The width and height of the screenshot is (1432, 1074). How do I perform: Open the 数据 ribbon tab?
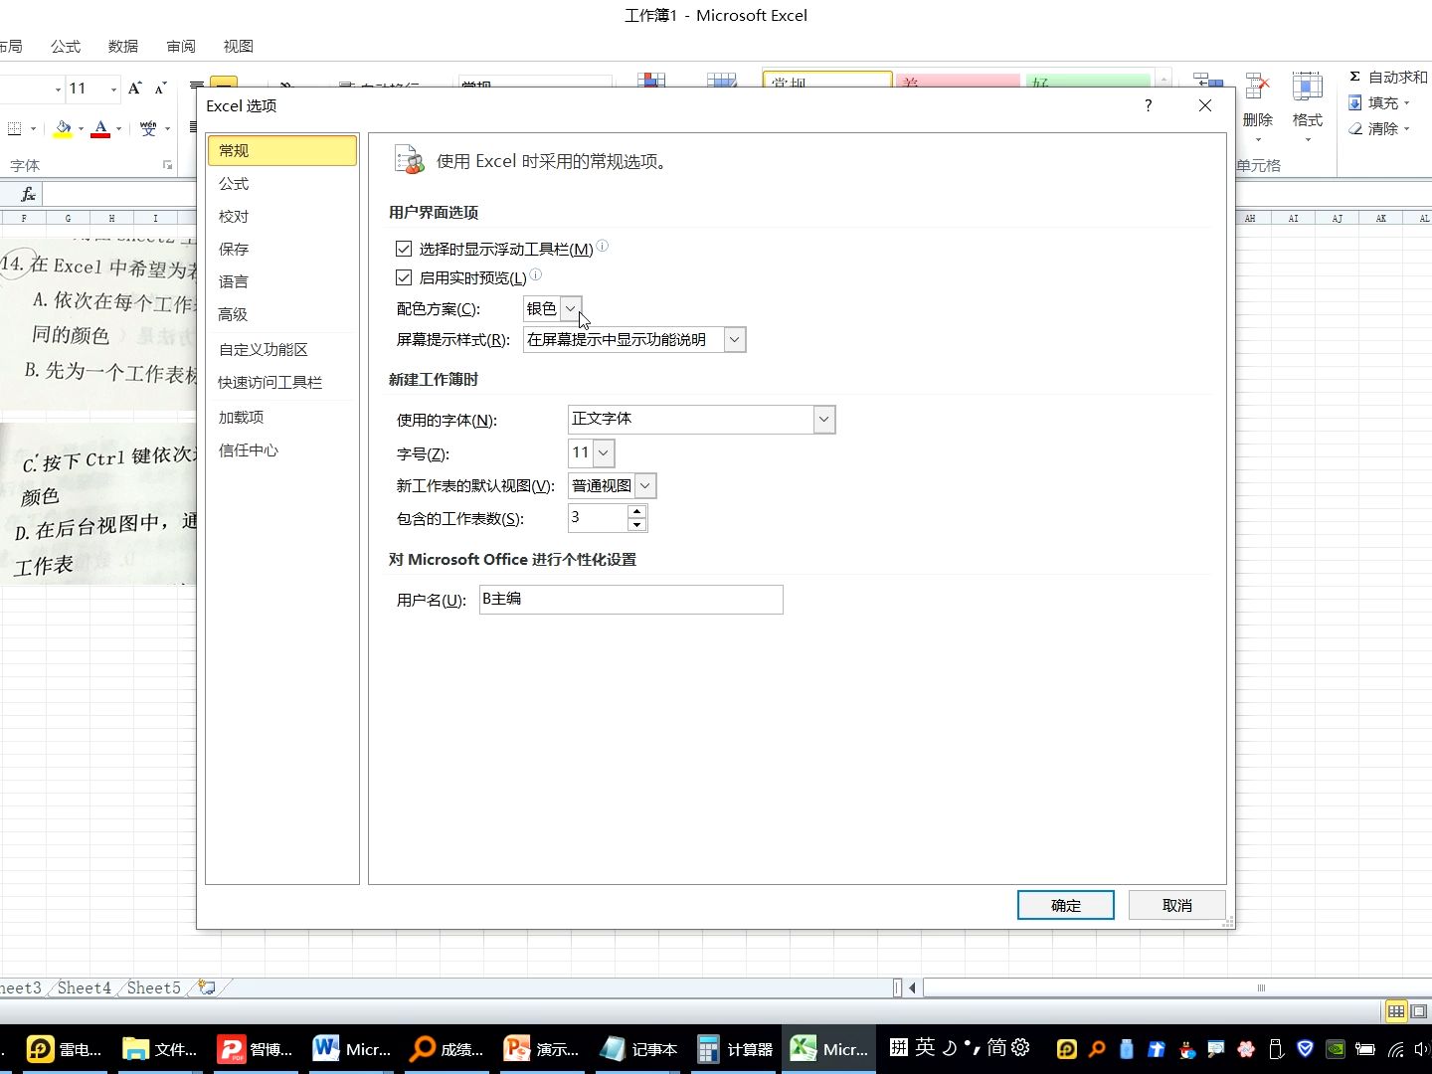pos(123,47)
